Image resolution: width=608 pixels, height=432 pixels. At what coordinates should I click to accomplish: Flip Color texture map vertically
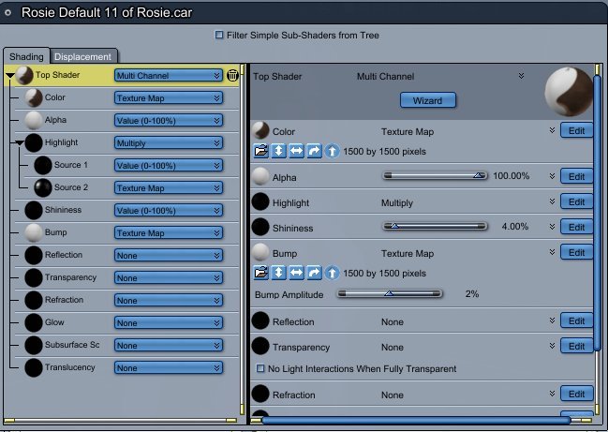click(278, 151)
